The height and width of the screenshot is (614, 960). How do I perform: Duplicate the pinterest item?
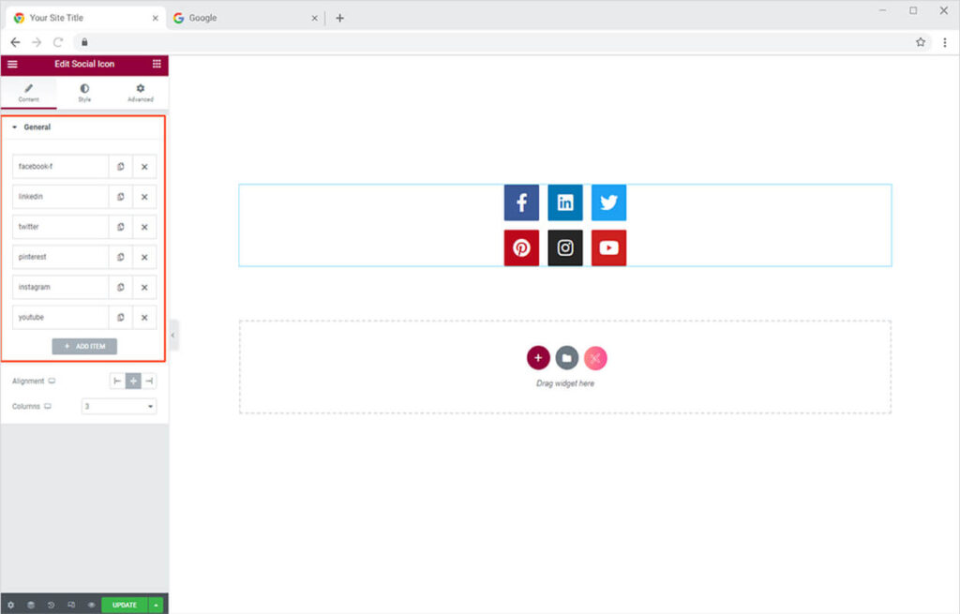point(121,257)
